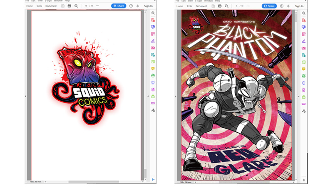Open Combine Files tool in left window

153,27
